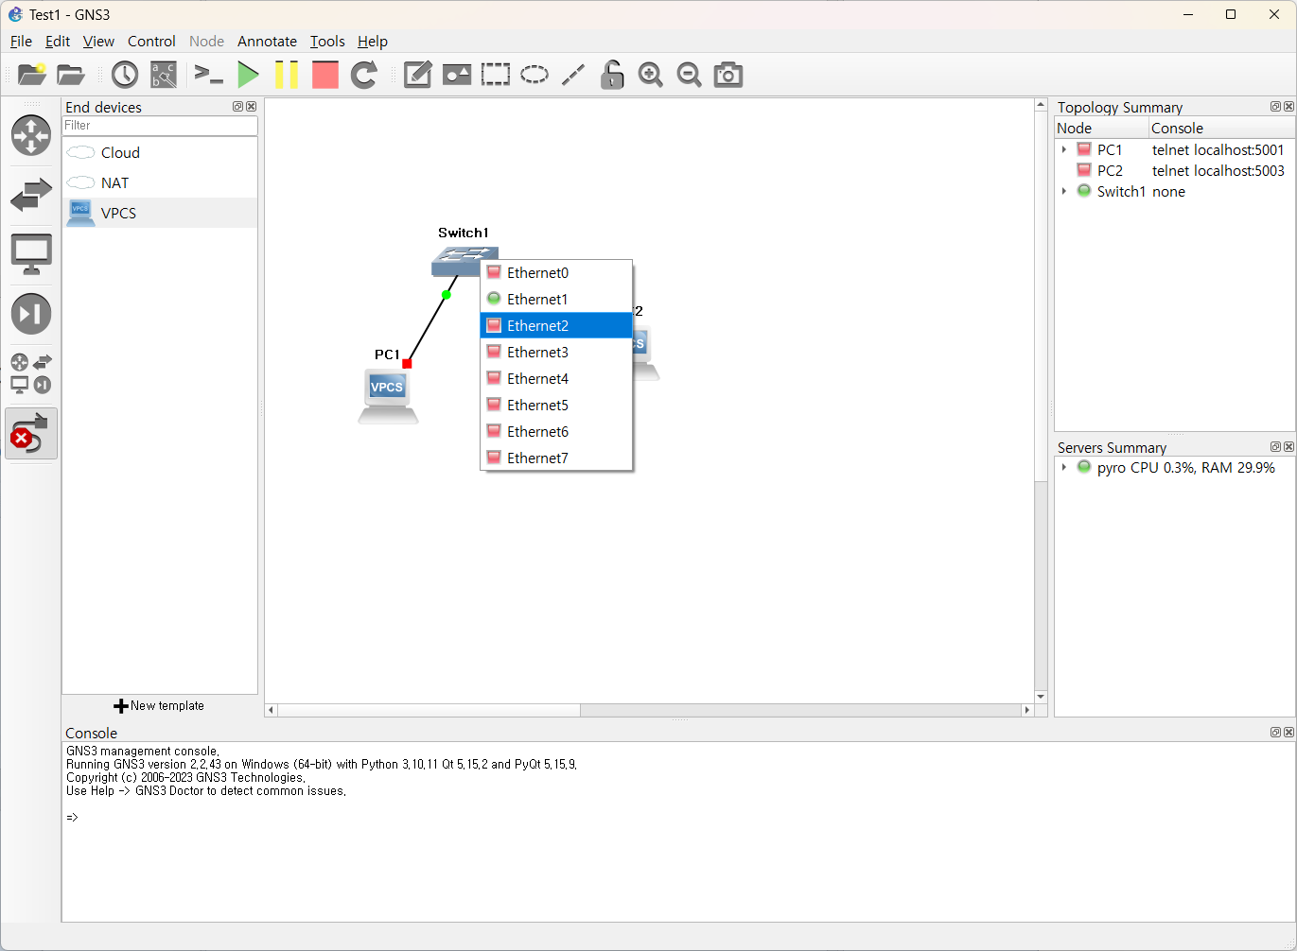
Task: Sort by the Console column header
Action: 1221,129
